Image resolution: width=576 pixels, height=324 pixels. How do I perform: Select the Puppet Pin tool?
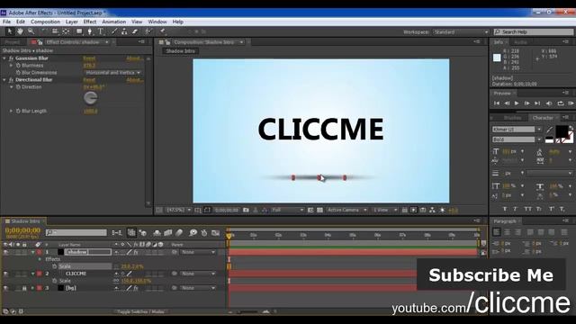click(162, 31)
